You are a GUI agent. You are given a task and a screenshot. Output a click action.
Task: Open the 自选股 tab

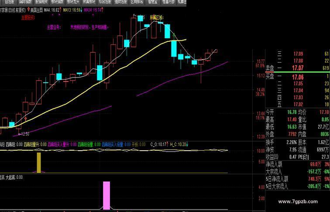pos(9,2)
